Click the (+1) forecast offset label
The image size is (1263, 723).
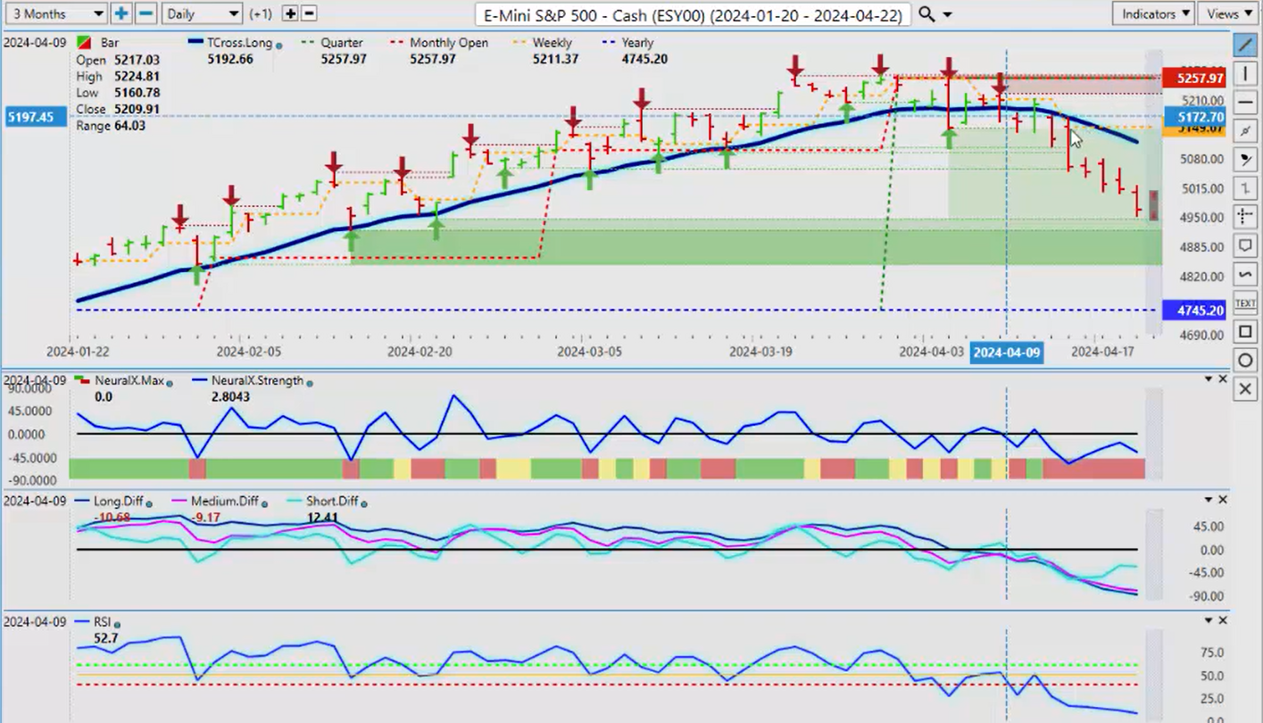pyautogui.click(x=262, y=13)
